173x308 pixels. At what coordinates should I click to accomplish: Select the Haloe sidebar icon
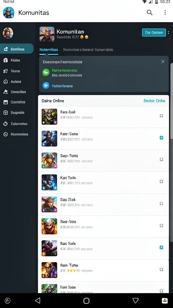tap(6, 60)
